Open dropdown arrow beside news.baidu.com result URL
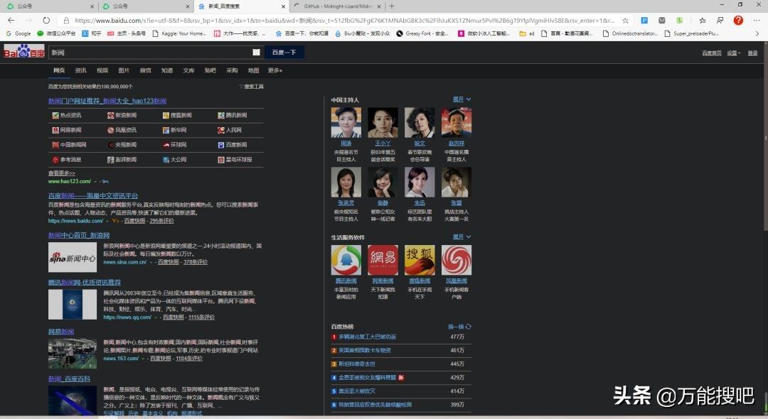 click(x=107, y=221)
